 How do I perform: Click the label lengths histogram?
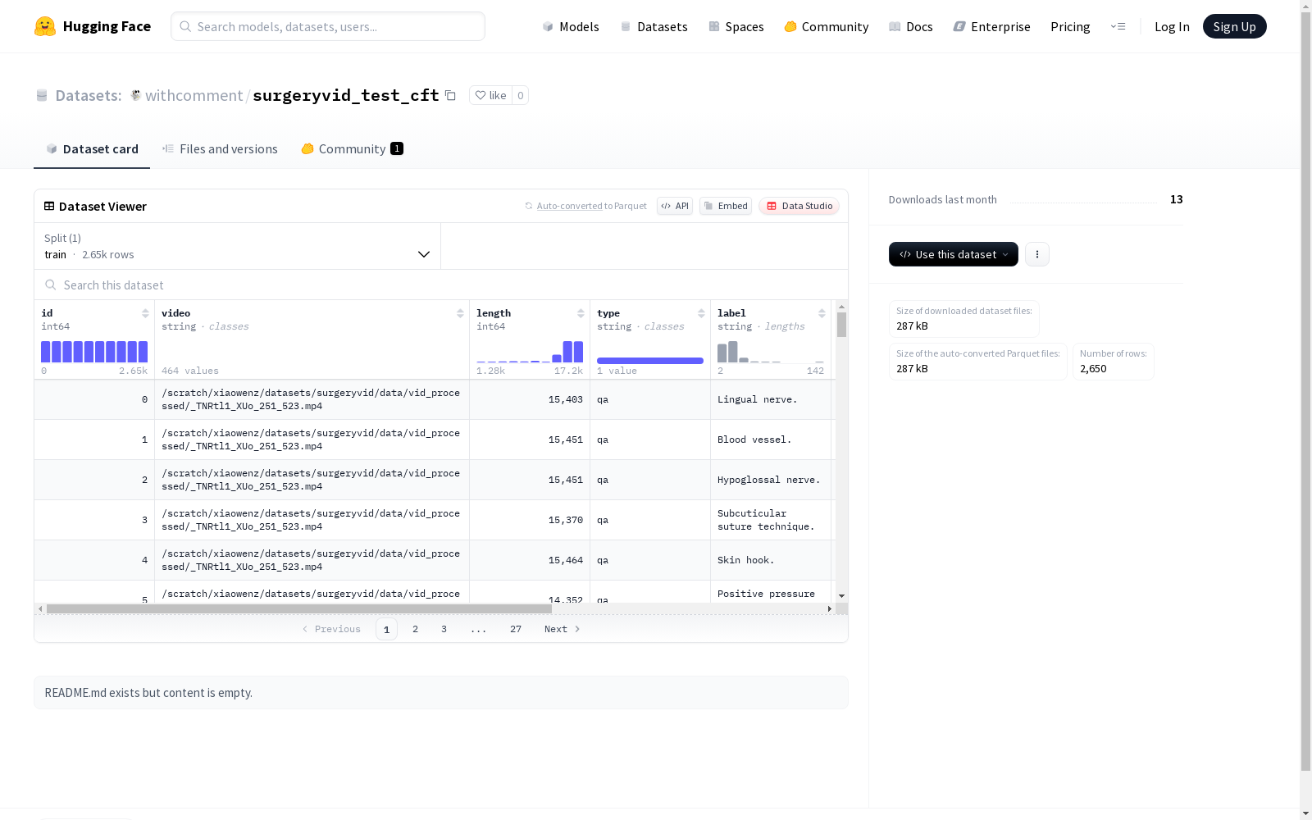(771, 352)
